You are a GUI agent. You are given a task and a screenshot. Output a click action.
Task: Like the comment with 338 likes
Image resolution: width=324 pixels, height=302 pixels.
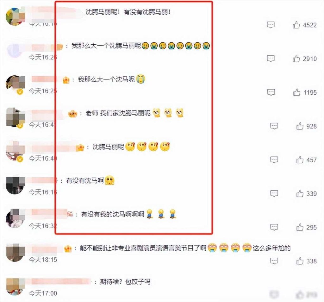300,261
